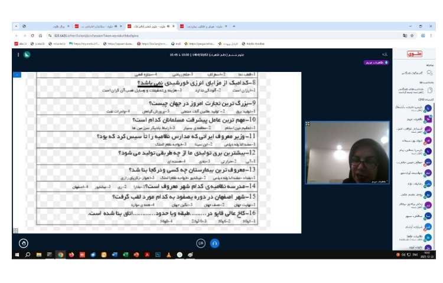Open the three-dot options menu at top left
This screenshot has width=443, height=283.
point(18,55)
